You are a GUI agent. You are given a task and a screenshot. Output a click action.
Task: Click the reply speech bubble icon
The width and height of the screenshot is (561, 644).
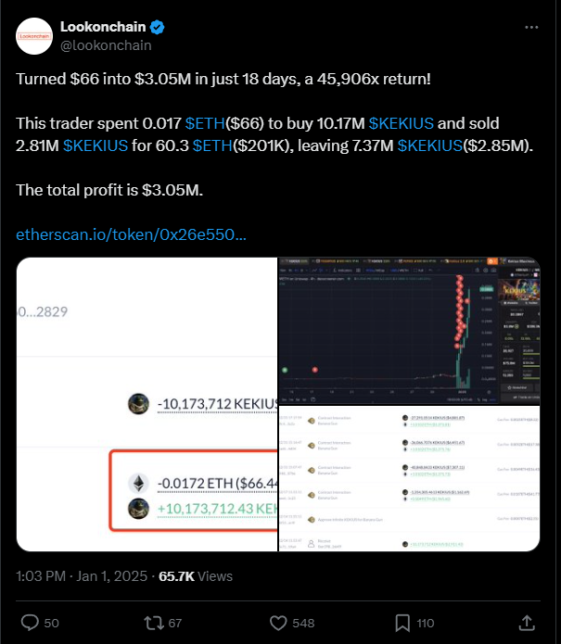point(30,623)
